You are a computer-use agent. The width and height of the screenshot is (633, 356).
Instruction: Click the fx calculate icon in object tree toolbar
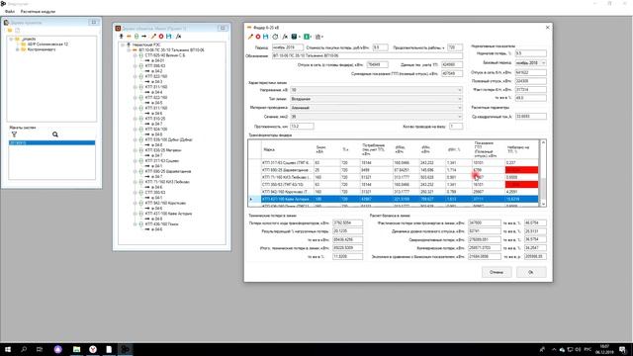tap(178, 37)
